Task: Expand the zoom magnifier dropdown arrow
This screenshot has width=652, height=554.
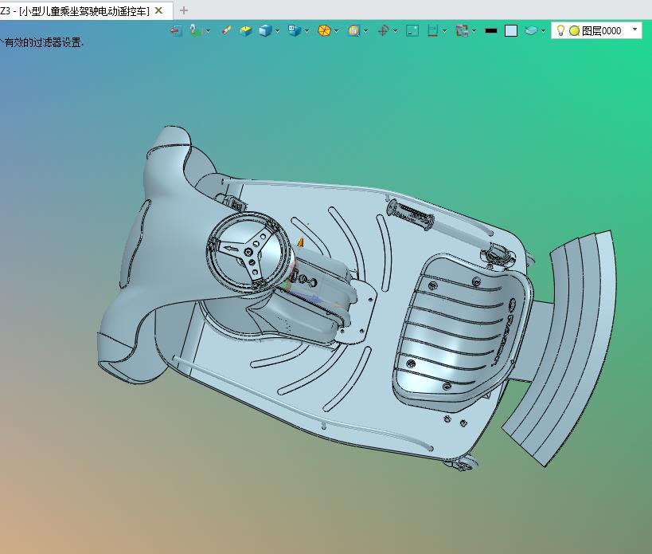Action: [x=365, y=31]
